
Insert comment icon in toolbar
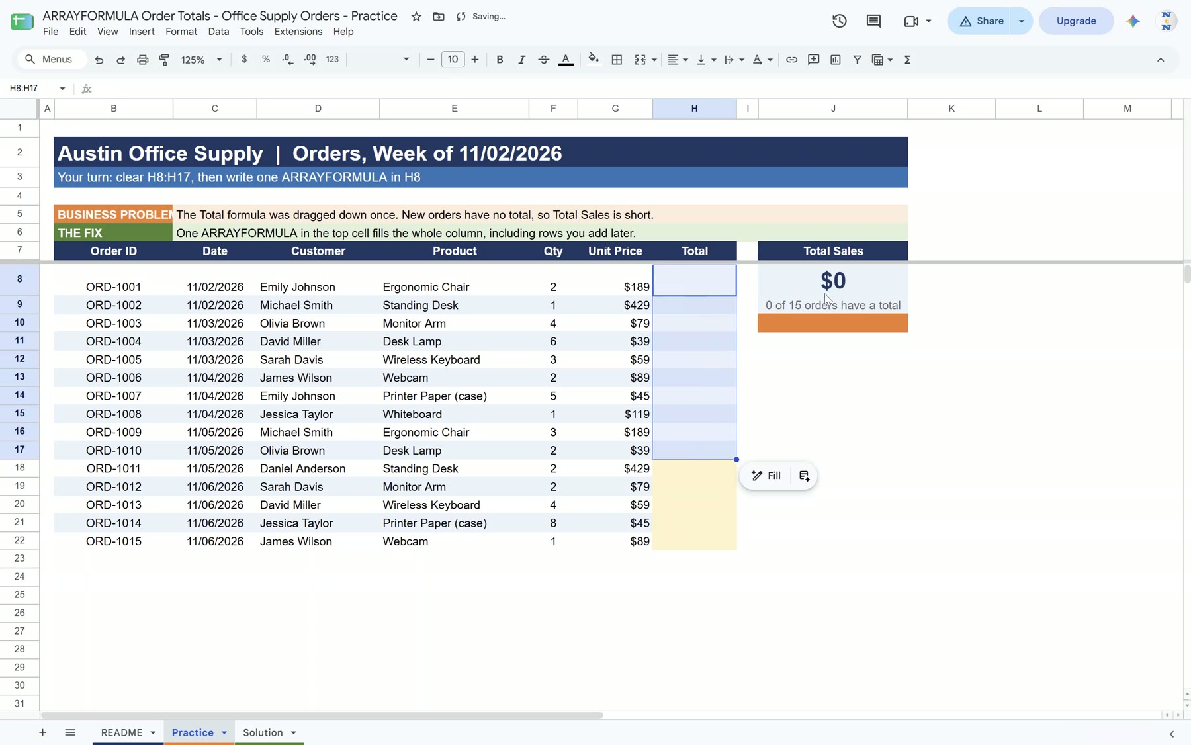pos(813,60)
